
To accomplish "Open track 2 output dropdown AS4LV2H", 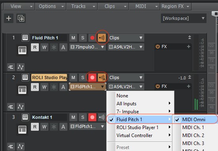I will coord(126,87).
